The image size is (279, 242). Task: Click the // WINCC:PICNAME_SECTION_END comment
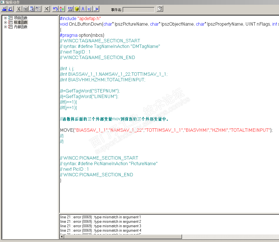[96, 175]
